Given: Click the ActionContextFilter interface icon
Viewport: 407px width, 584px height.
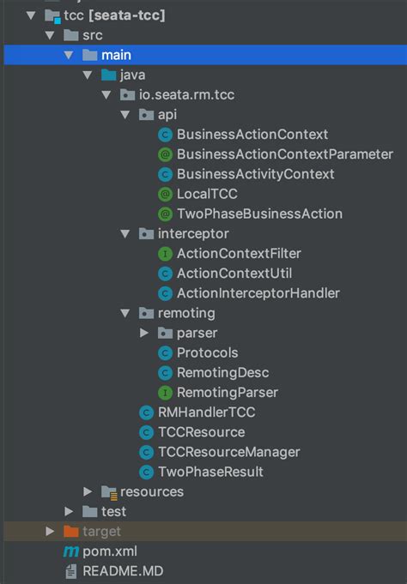Looking at the screenshot, I should [x=165, y=254].
